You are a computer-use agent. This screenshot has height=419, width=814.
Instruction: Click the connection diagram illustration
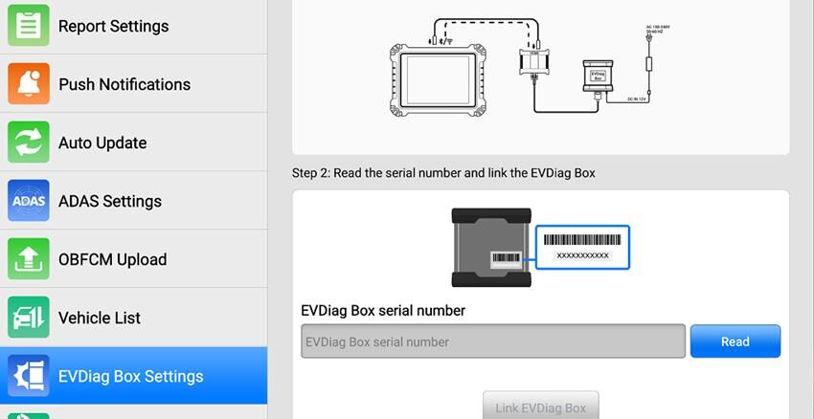coord(529,67)
